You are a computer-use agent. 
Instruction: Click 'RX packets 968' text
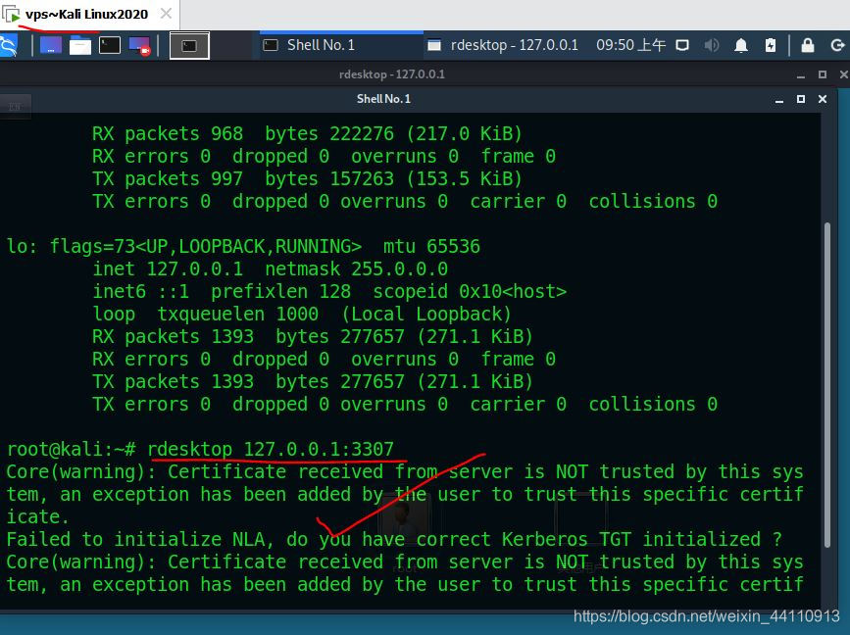[x=168, y=134]
